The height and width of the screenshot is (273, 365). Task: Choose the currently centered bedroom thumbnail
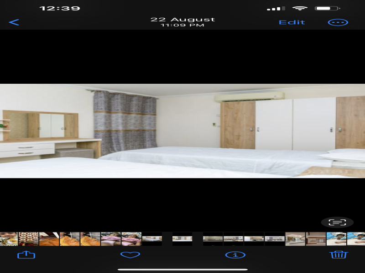coord(182,239)
